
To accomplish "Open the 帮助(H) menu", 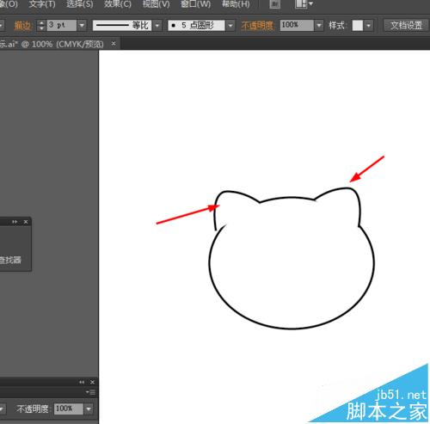I will tap(236, 4).
